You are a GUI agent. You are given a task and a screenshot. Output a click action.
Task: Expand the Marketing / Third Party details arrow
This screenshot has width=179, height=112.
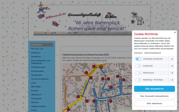pos(172,80)
